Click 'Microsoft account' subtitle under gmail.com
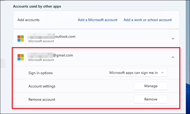 tap(41, 60)
